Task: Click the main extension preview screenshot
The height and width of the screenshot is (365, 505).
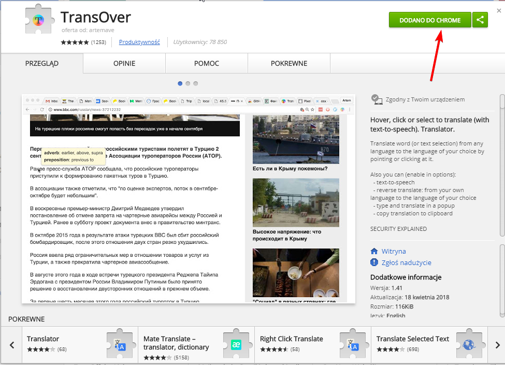Action: click(189, 199)
